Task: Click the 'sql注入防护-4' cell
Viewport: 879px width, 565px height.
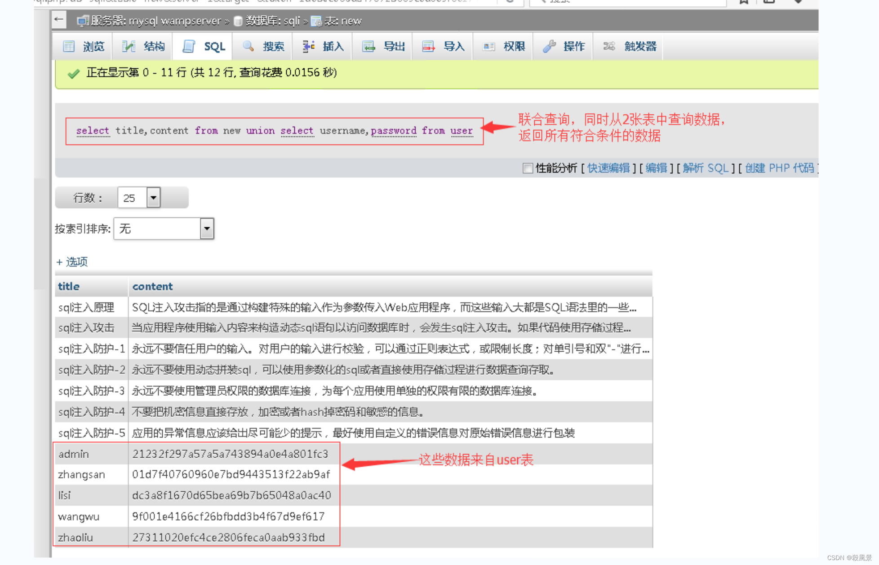Action: (x=92, y=412)
